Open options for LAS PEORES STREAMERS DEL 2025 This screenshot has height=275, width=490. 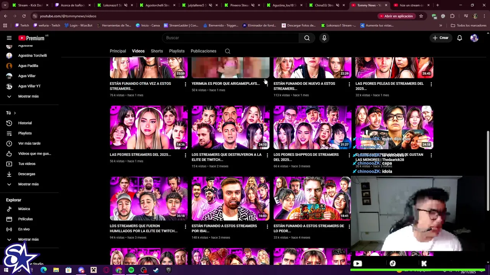point(185,155)
